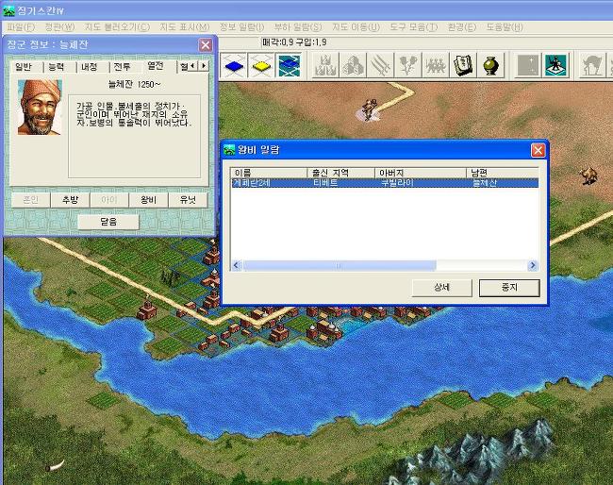Viewport: 613px width, 485px height.
Task: Select the blue tile map toolbar icon
Action: 234,65
